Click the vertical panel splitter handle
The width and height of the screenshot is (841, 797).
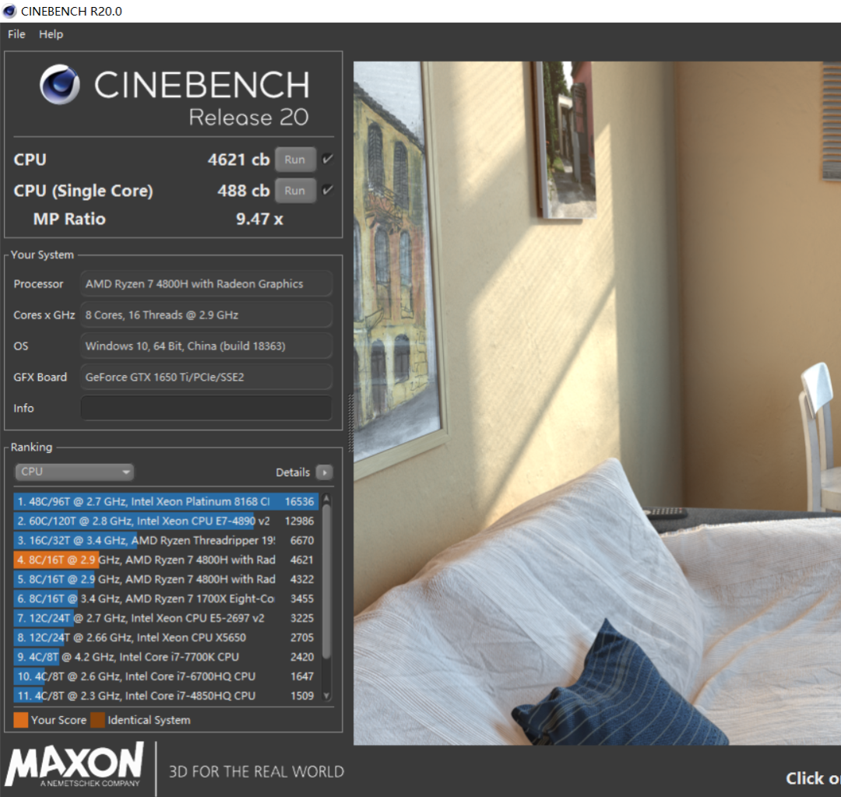[350, 423]
